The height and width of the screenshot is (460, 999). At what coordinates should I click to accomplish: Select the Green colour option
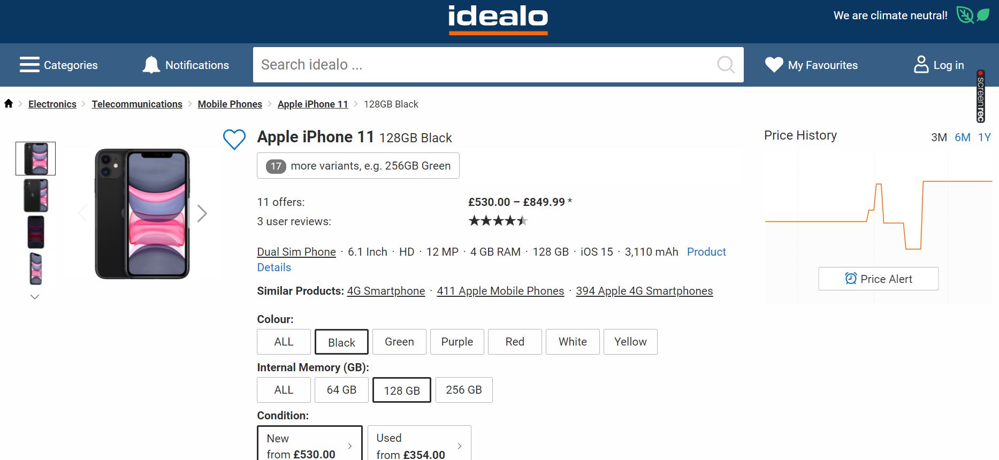point(399,342)
